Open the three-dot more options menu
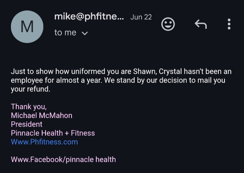244x173 pixels. pyautogui.click(x=229, y=24)
